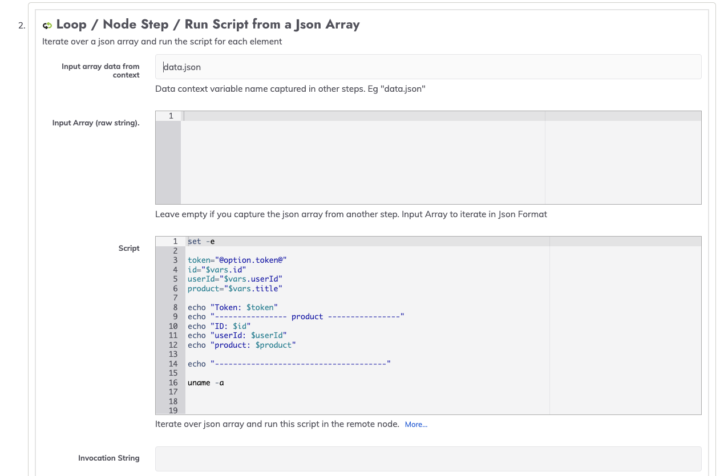Click the echo "product: $product" line
The width and height of the screenshot is (724, 476).
(242, 345)
